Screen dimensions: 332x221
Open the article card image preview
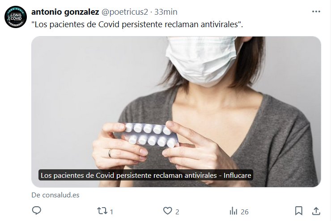[176, 112]
